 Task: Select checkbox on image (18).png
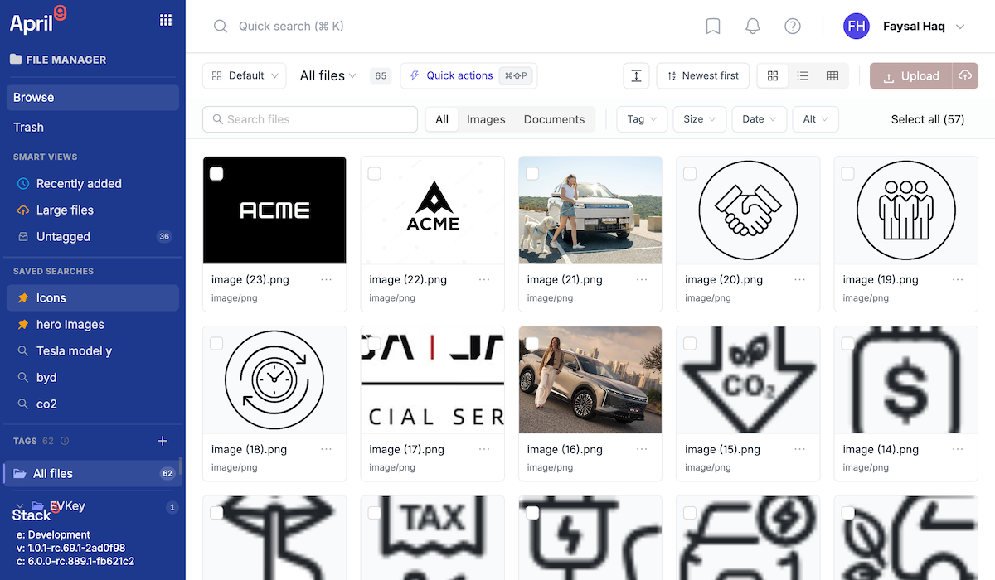(216, 343)
